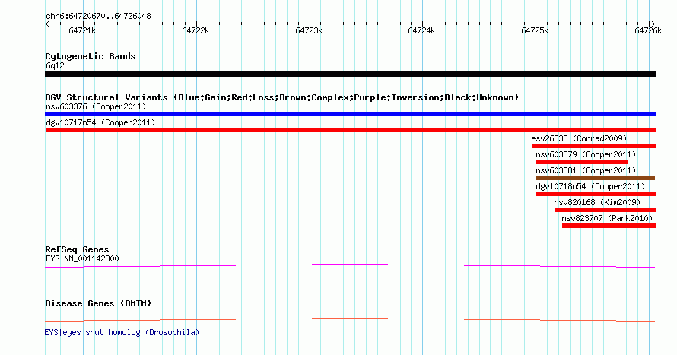Image resolution: width=677 pixels, height=355 pixels.
Task: Select the RefSeq Genes track title
Action: 77,250
